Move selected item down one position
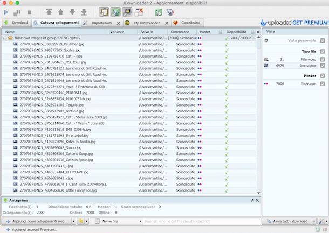The height and width of the screenshot is (233, 329). coord(72,12)
